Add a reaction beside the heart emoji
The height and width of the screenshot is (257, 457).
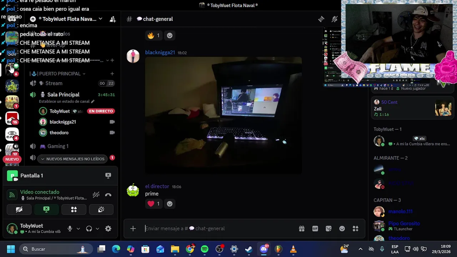(170, 204)
